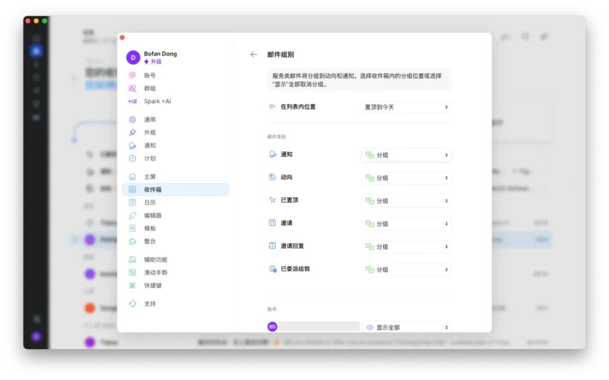The height and width of the screenshot is (380, 609).
Task: Open the 通知 mail category 分组 dropdown
Action: pos(407,155)
